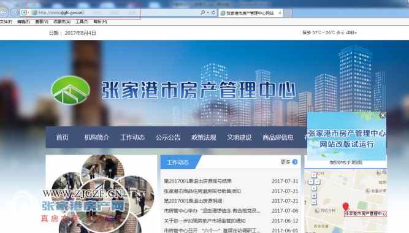Click the address bar URL field
409x233 pixels.
pyautogui.click(x=115, y=12)
